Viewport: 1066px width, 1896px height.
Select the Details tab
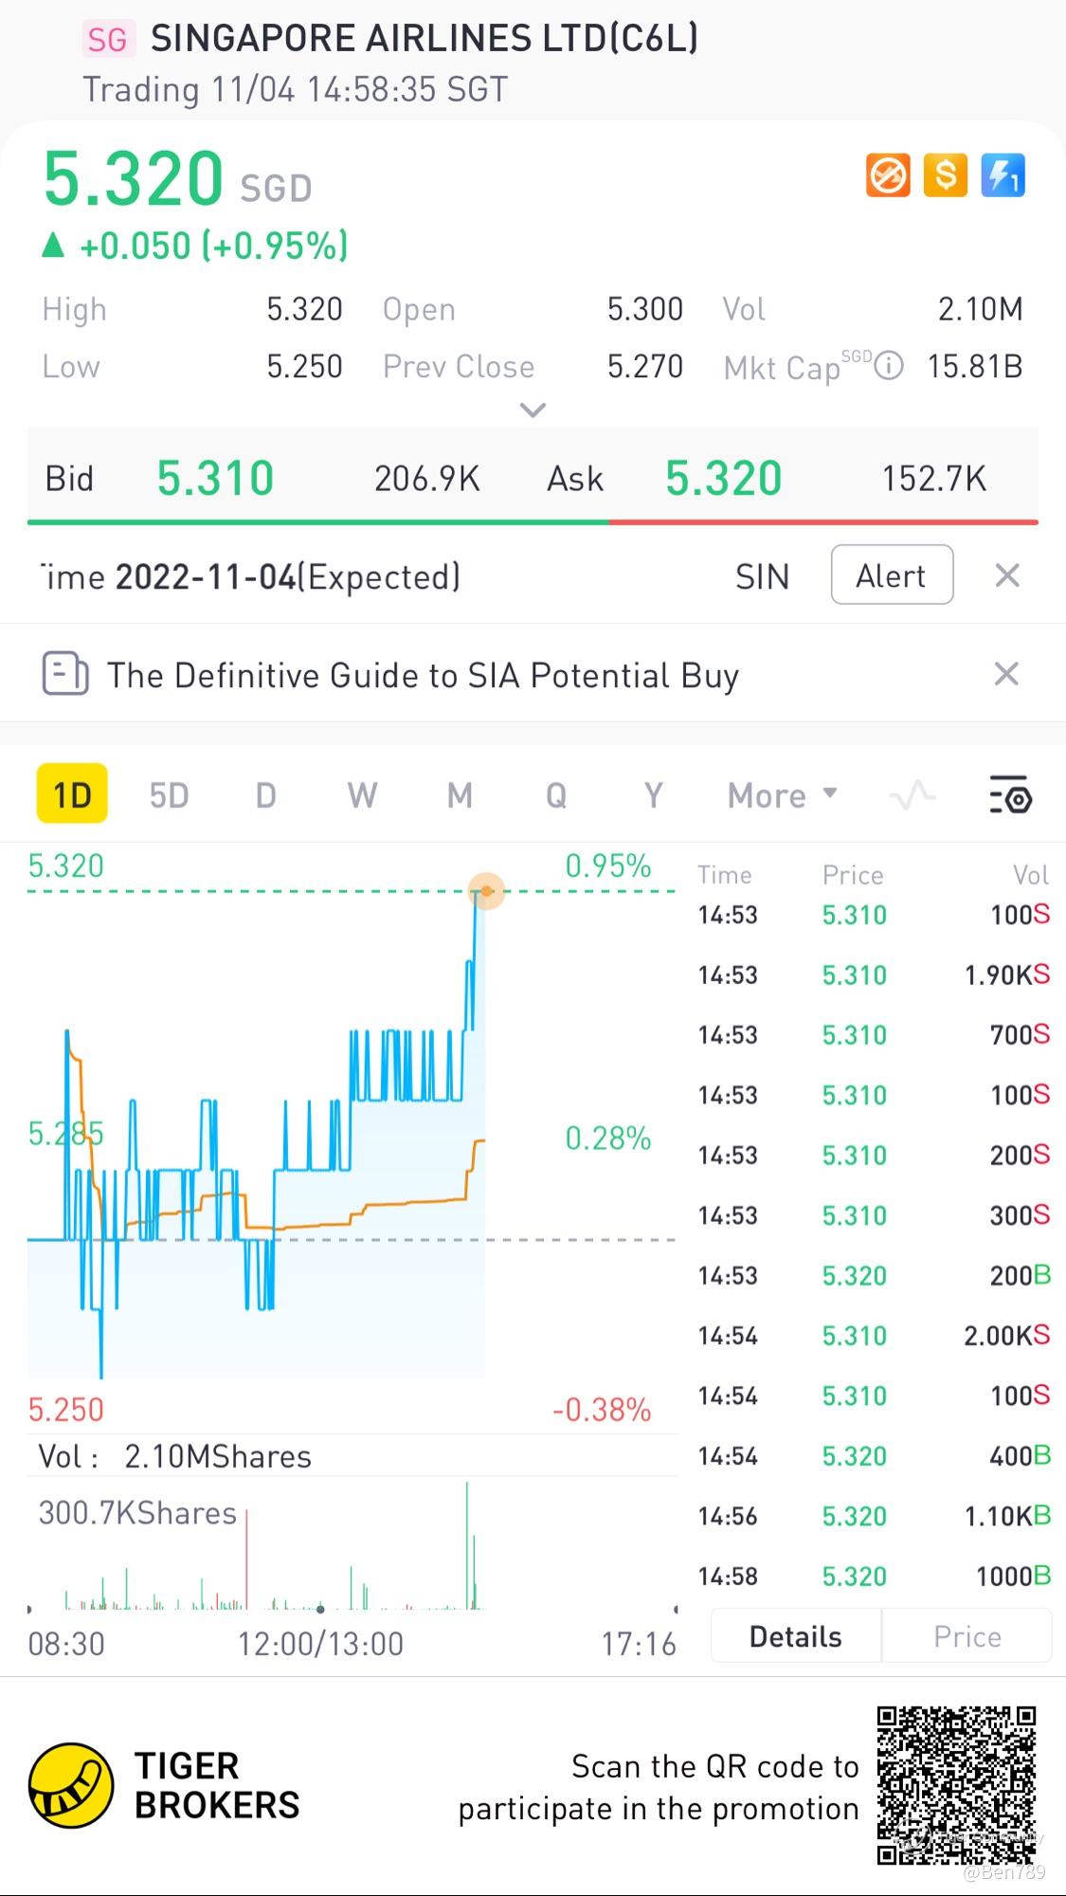click(x=795, y=1636)
